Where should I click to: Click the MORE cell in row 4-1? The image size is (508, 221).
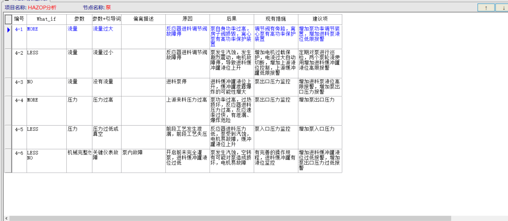point(46,37)
